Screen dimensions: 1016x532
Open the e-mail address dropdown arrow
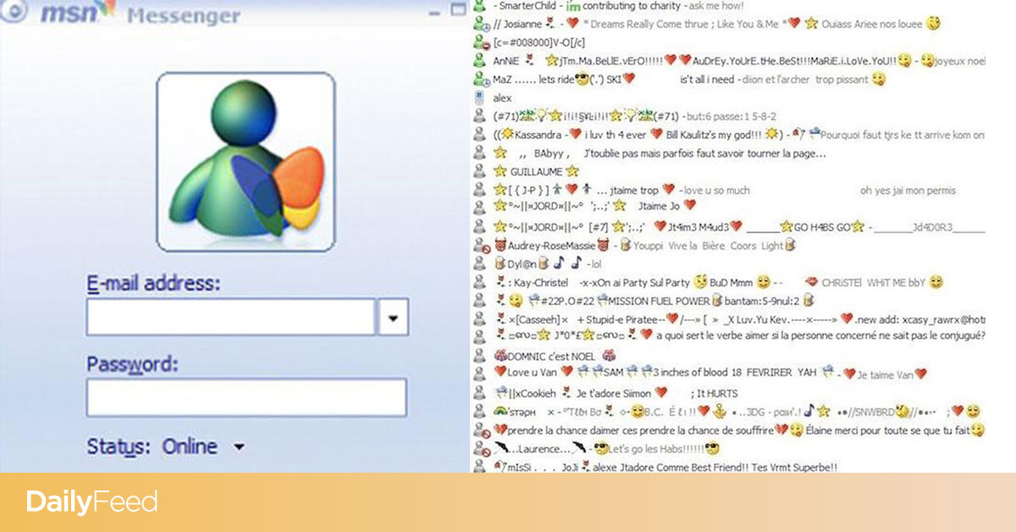coord(392,317)
